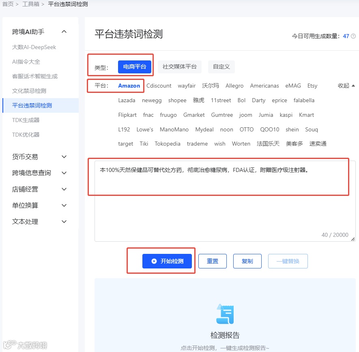Pick 11street from the platform list
Viewport: 359px width, 352px height.
(221, 101)
